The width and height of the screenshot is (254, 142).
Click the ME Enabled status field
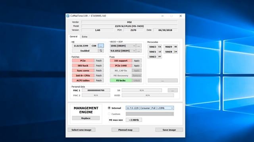(x=85, y=51)
